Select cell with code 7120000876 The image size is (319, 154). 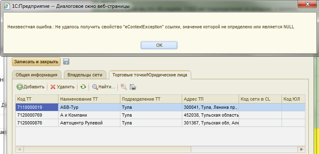click(37, 123)
